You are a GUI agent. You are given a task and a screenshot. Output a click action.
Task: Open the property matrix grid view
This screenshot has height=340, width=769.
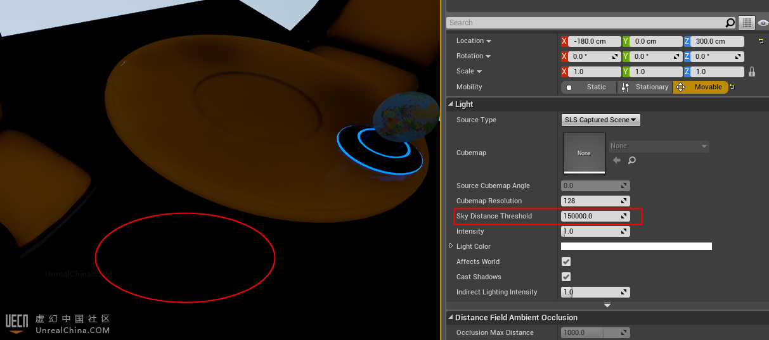pos(747,23)
